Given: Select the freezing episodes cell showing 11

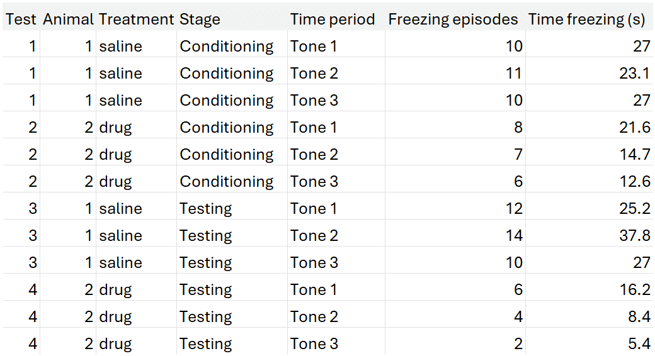Looking at the screenshot, I should click(x=514, y=74).
